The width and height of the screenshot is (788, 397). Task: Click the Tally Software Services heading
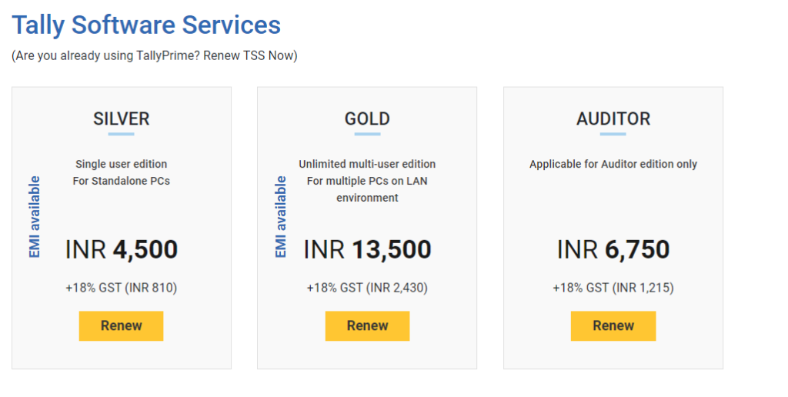146,25
